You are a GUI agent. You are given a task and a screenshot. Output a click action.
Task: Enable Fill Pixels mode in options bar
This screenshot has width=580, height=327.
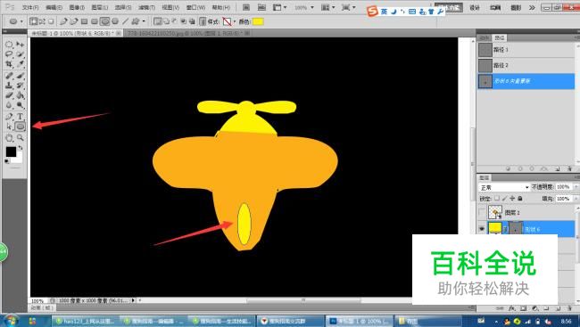point(51,21)
